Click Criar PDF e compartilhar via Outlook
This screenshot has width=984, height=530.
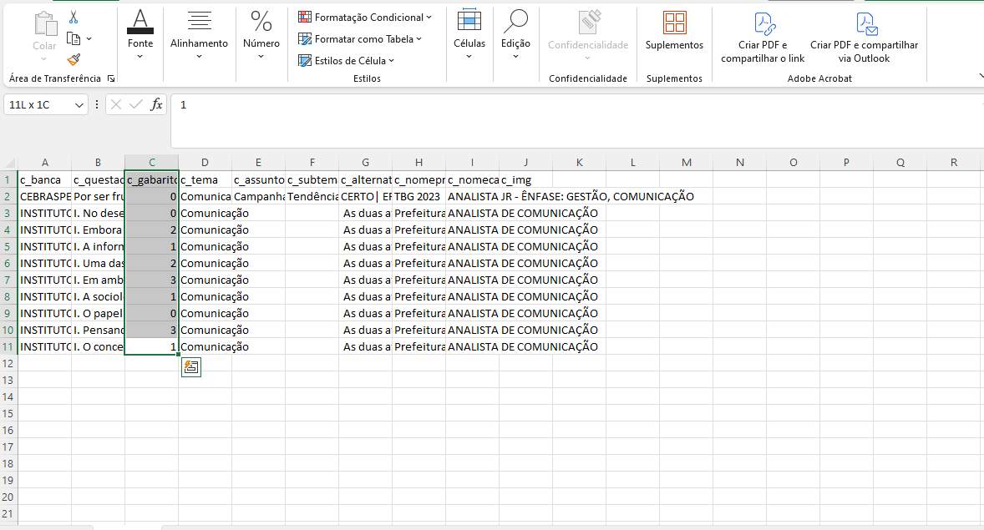(x=865, y=38)
